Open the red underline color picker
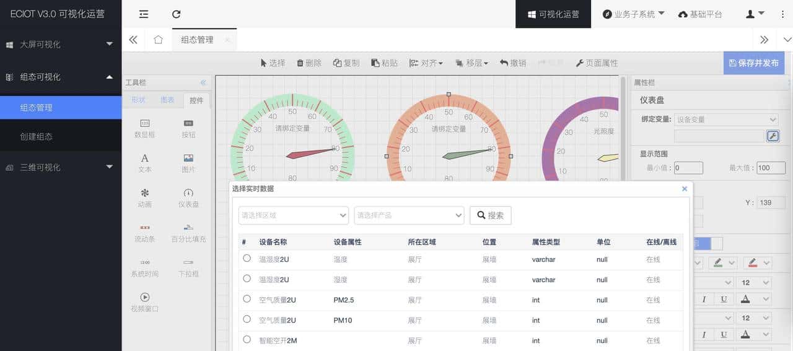Viewport: 793px width, 351px height. [x=758, y=263]
